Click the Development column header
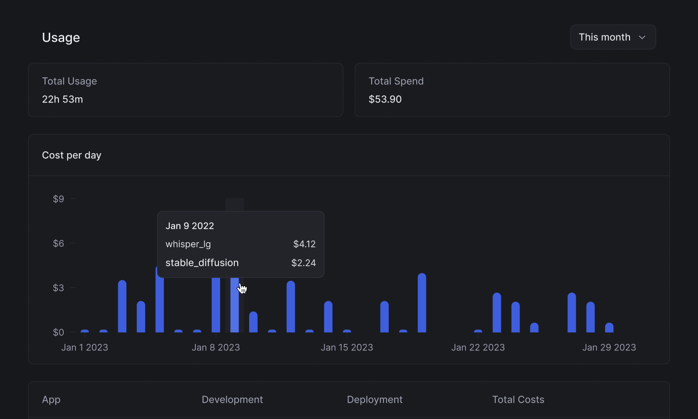 point(232,400)
